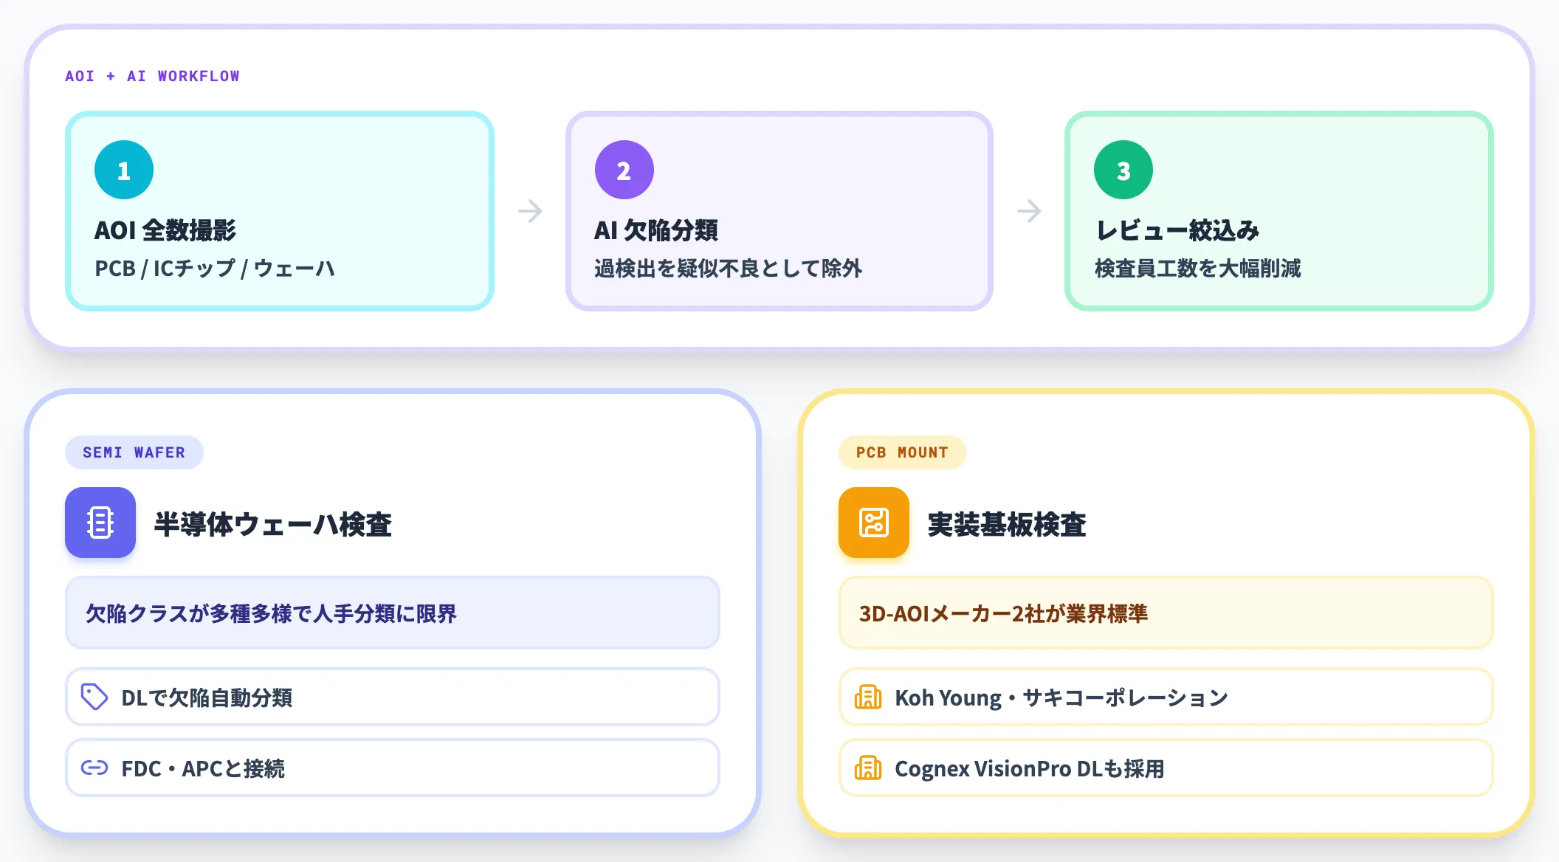The height and width of the screenshot is (862, 1559).
Task: Click the teal step 1 number badge
Action: pos(124,170)
